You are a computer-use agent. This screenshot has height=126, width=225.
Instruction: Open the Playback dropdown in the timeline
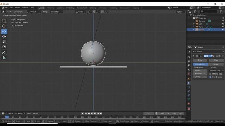click(x=12, y=113)
